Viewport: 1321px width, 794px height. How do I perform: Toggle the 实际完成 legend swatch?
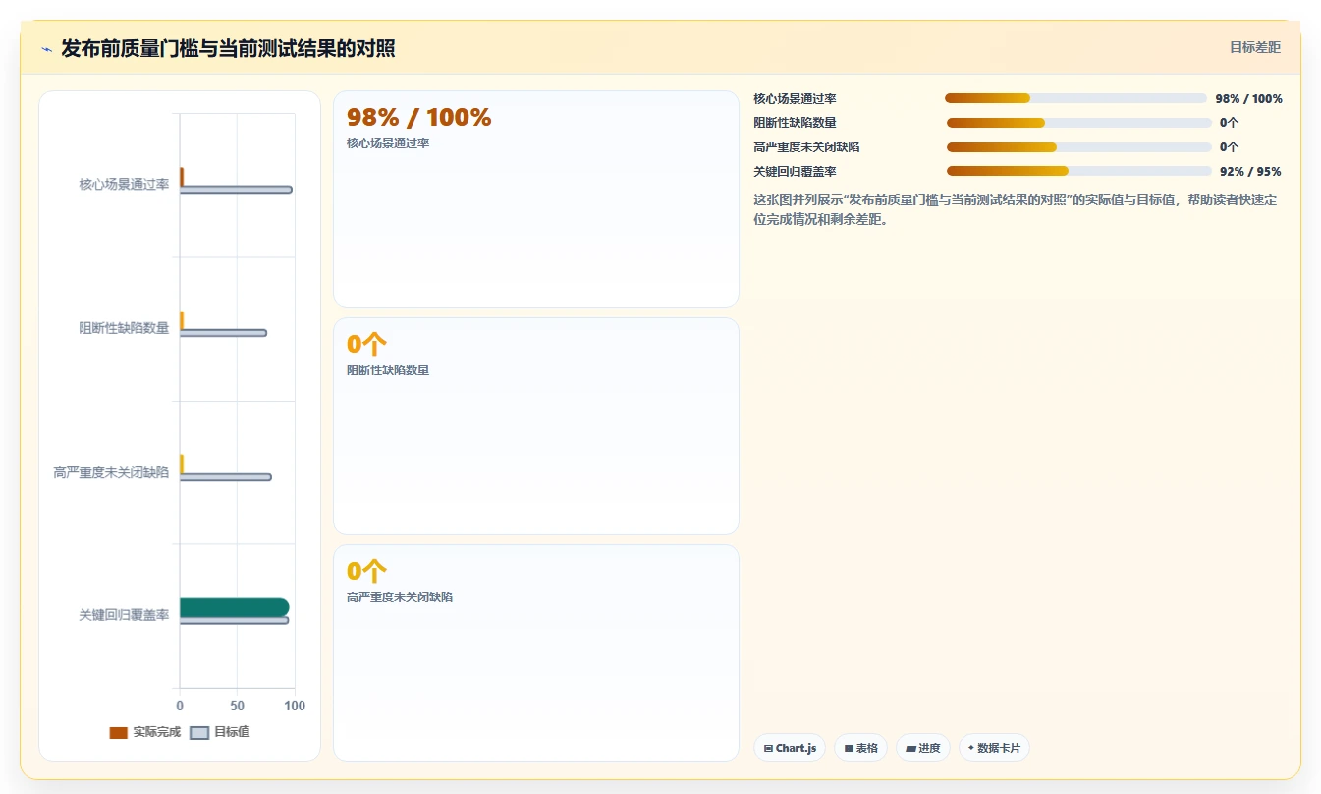(119, 733)
